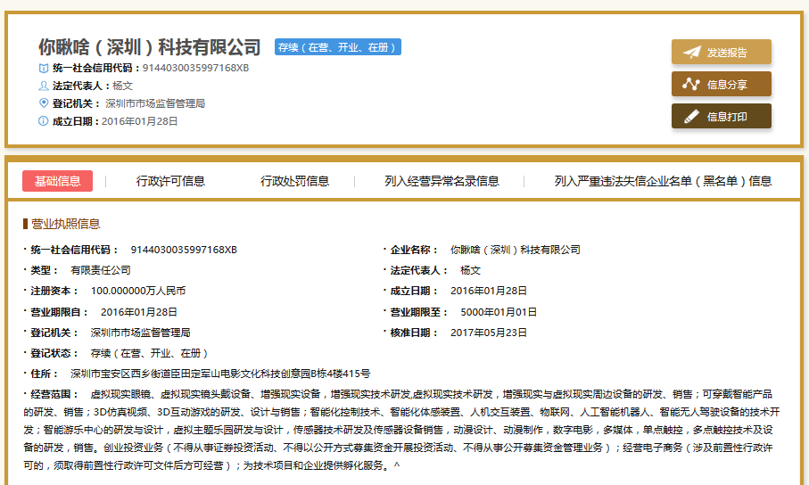Click the company title 你瞅啥（深圳）科技有限公司

click(x=150, y=47)
